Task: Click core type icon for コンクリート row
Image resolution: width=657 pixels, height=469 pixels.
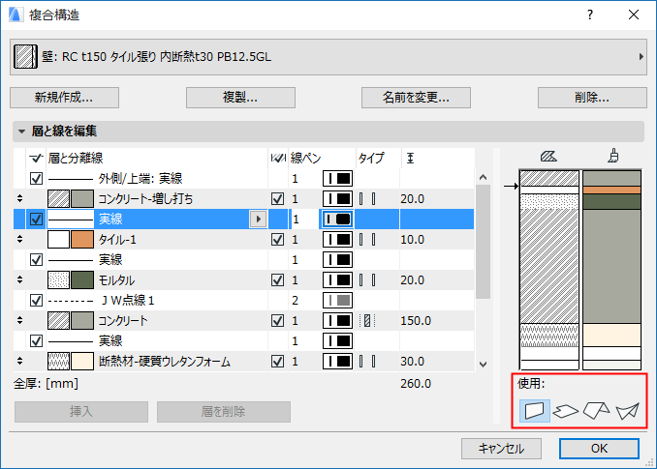Action: [367, 321]
